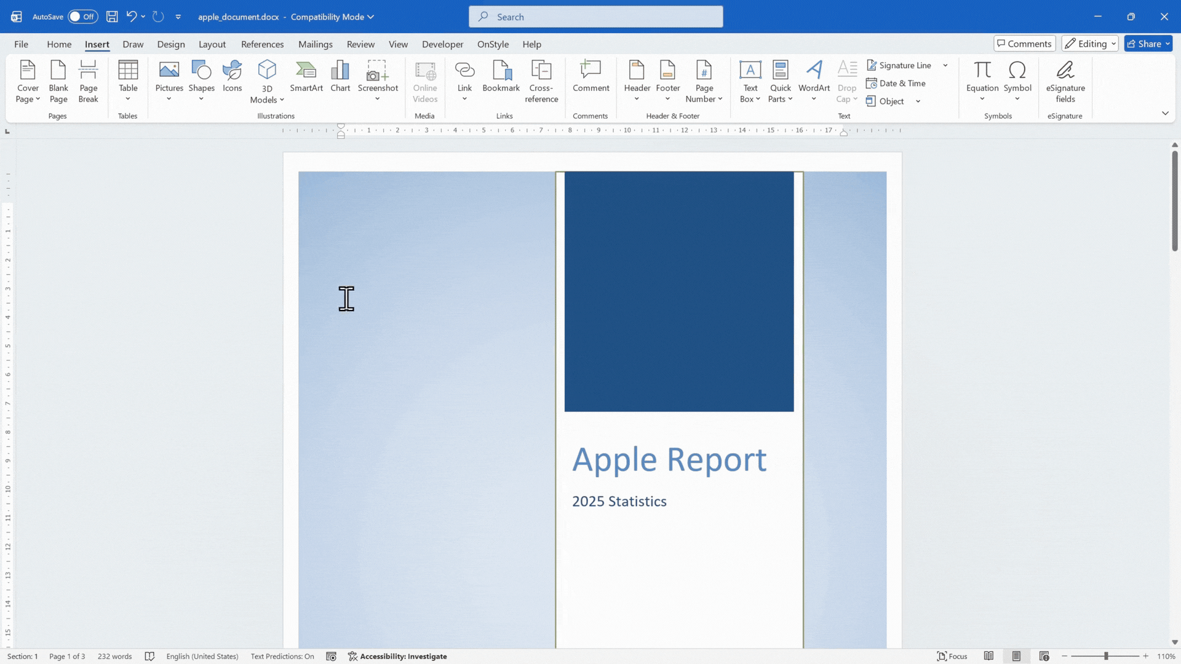Viewport: 1181px width, 664px height.
Task: Undo the last action
Action: [131, 17]
